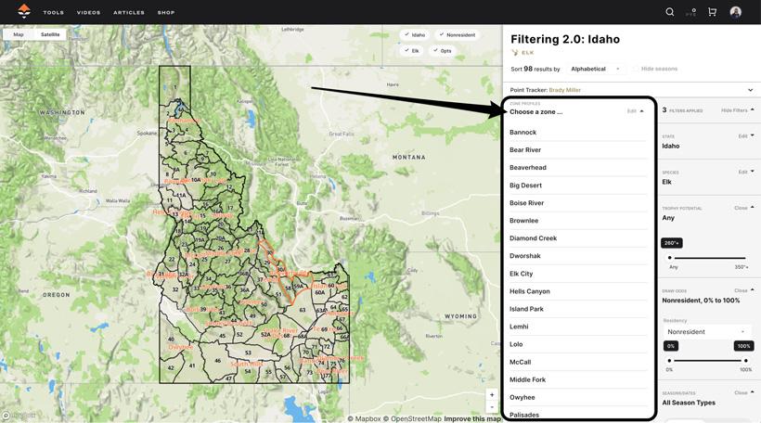Select Beaverhead zone
Viewport: 761px width, 423px height.
(577, 167)
